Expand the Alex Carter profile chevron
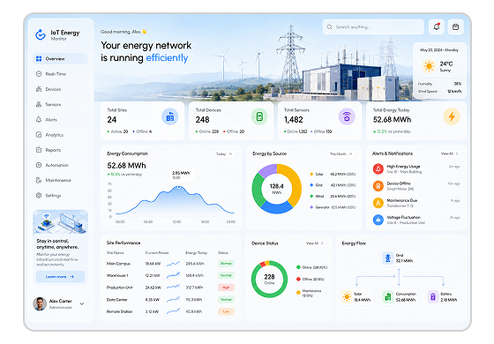Image resolution: width=494 pixels, height=344 pixels. point(82,304)
